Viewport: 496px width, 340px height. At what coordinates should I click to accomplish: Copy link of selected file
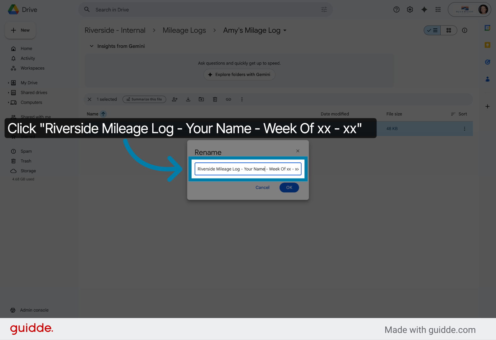coord(229,99)
